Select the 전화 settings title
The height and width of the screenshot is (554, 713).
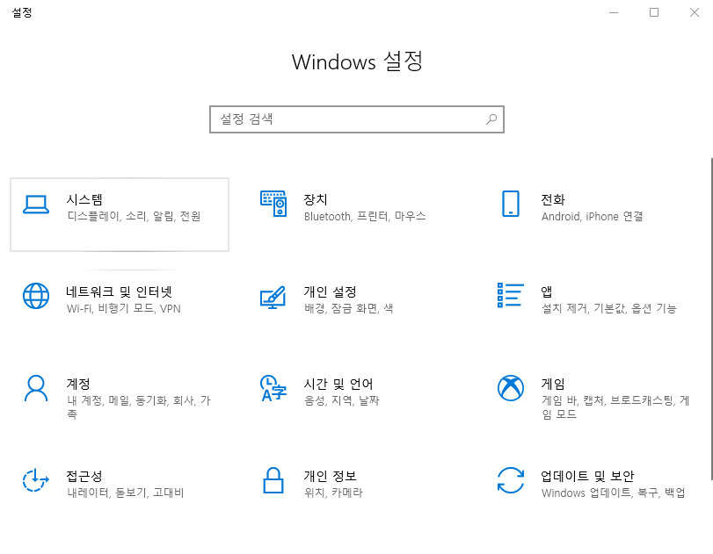[x=553, y=199]
